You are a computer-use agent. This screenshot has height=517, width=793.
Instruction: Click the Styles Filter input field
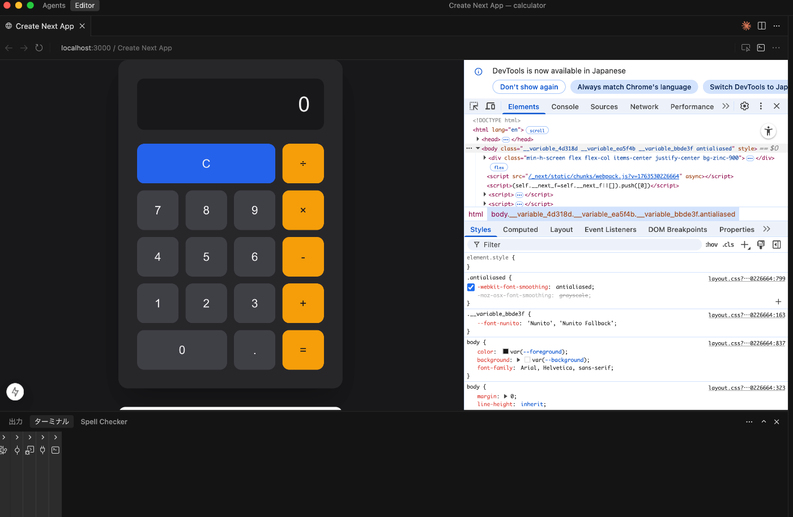pyautogui.click(x=585, y=245)
